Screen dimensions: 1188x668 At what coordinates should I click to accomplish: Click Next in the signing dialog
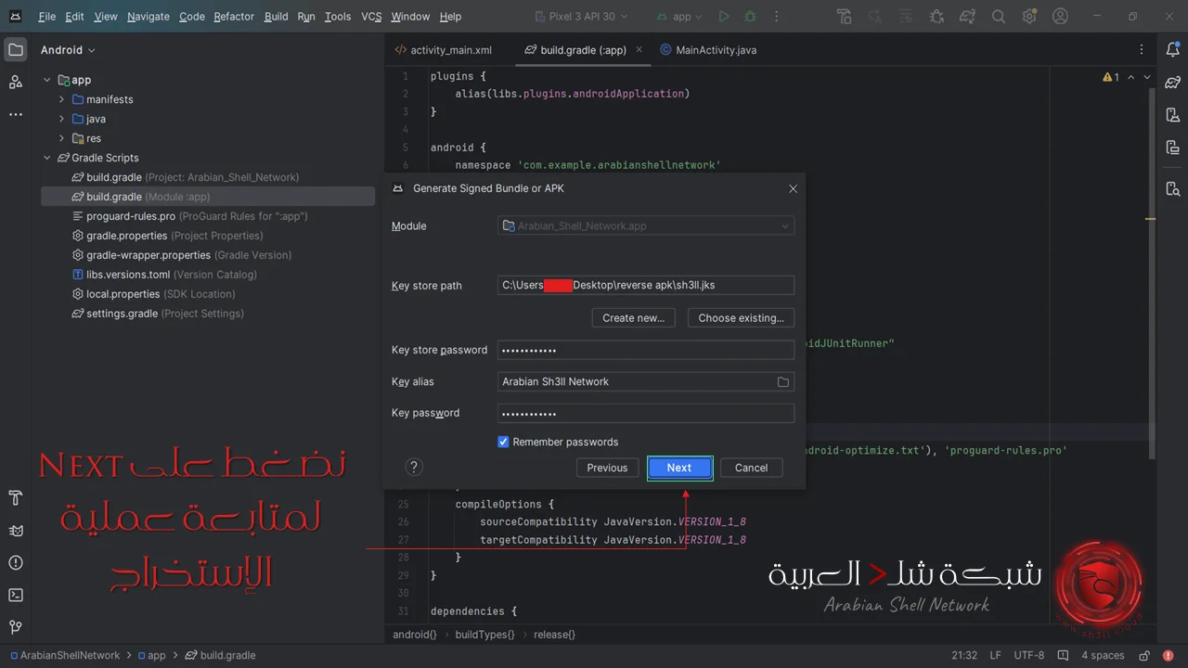[679, 468]
